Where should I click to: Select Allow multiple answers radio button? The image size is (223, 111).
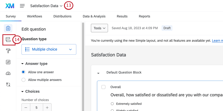(24, 80)
